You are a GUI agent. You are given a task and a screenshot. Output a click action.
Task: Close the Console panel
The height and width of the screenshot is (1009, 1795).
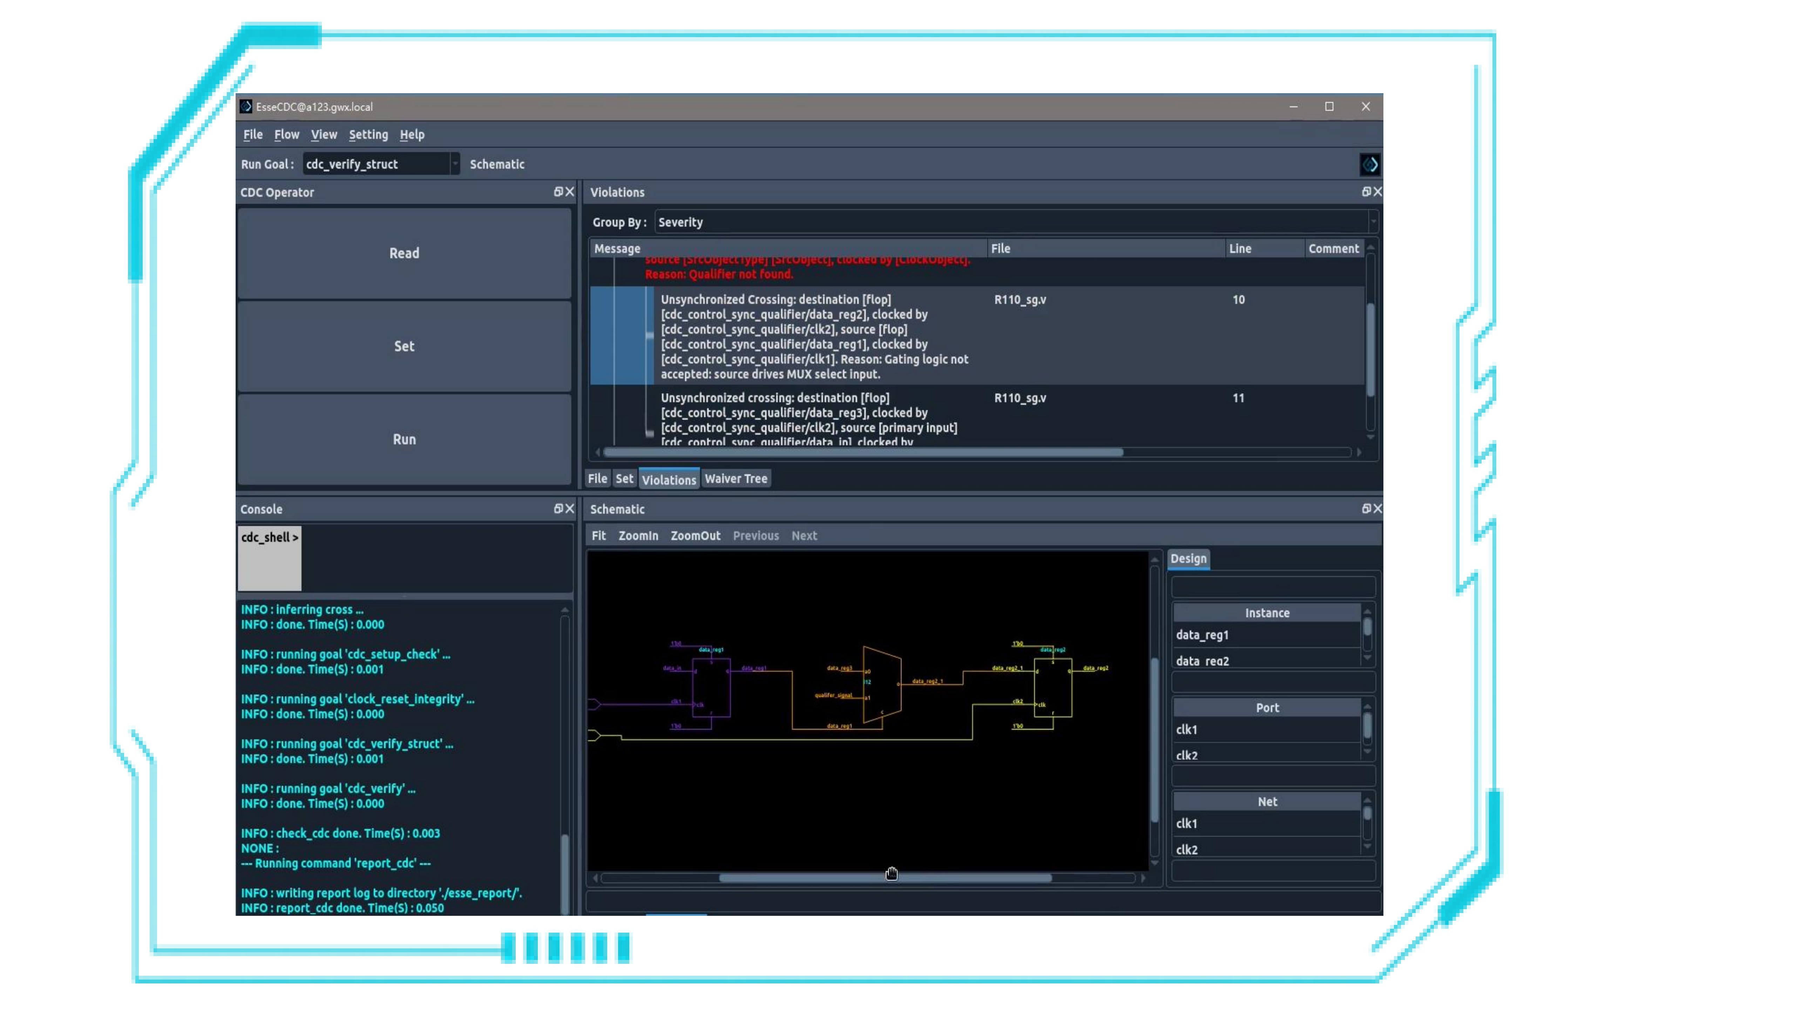569,508
